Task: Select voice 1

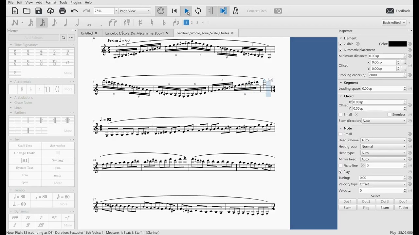Action: (x=186, y=23)
